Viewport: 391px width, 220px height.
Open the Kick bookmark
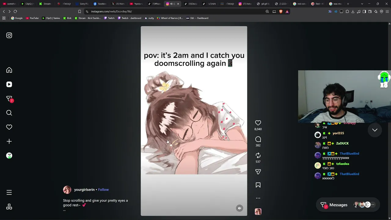pos(67,18)
